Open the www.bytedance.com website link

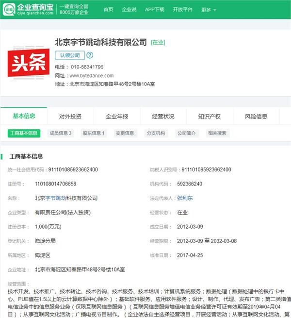click(92, 76)
